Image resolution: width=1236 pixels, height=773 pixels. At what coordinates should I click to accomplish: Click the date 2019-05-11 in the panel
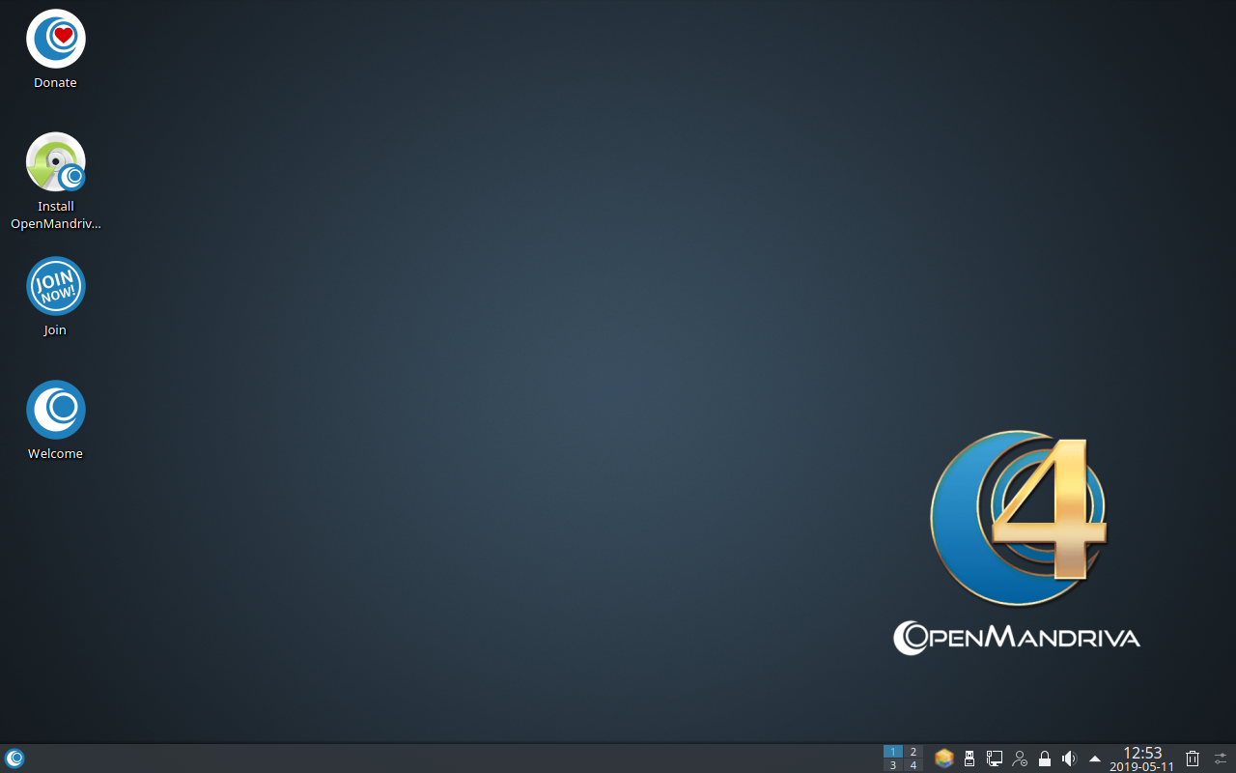click(x=1142, y=767)
